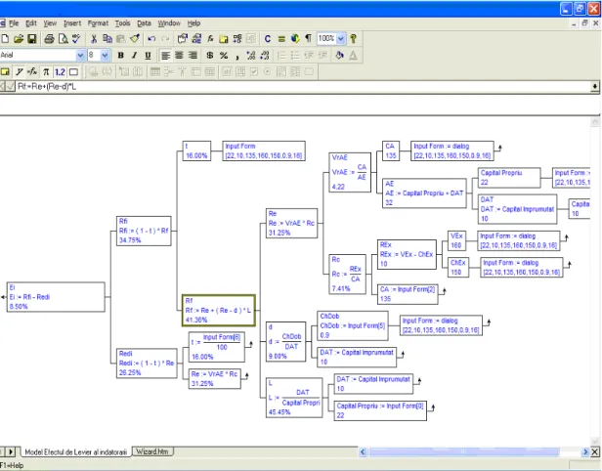Click the yellow help question mark icon
The width and height of the screenshot is (602, 471).
353,38
